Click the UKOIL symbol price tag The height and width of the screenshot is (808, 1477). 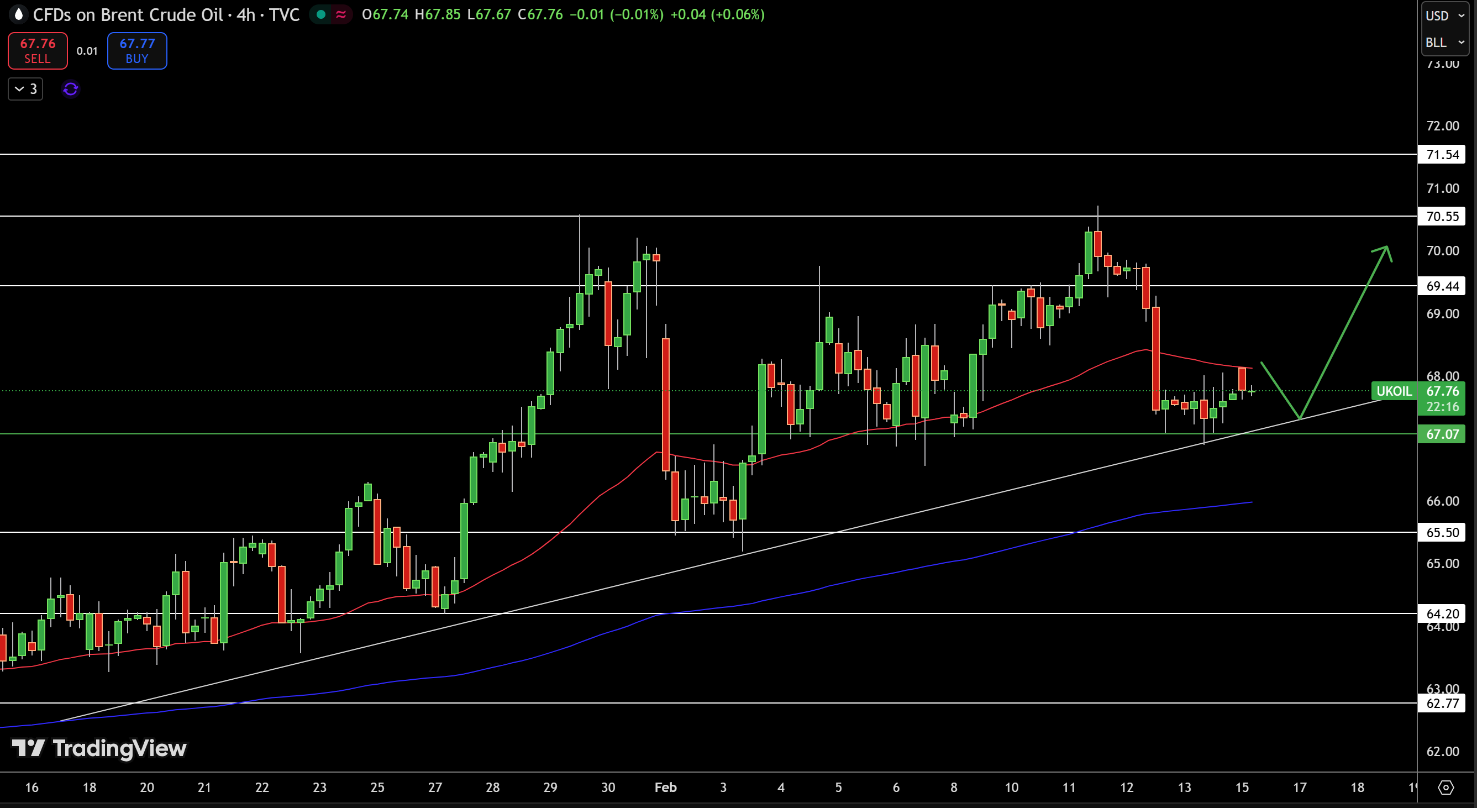[1394, 391]
